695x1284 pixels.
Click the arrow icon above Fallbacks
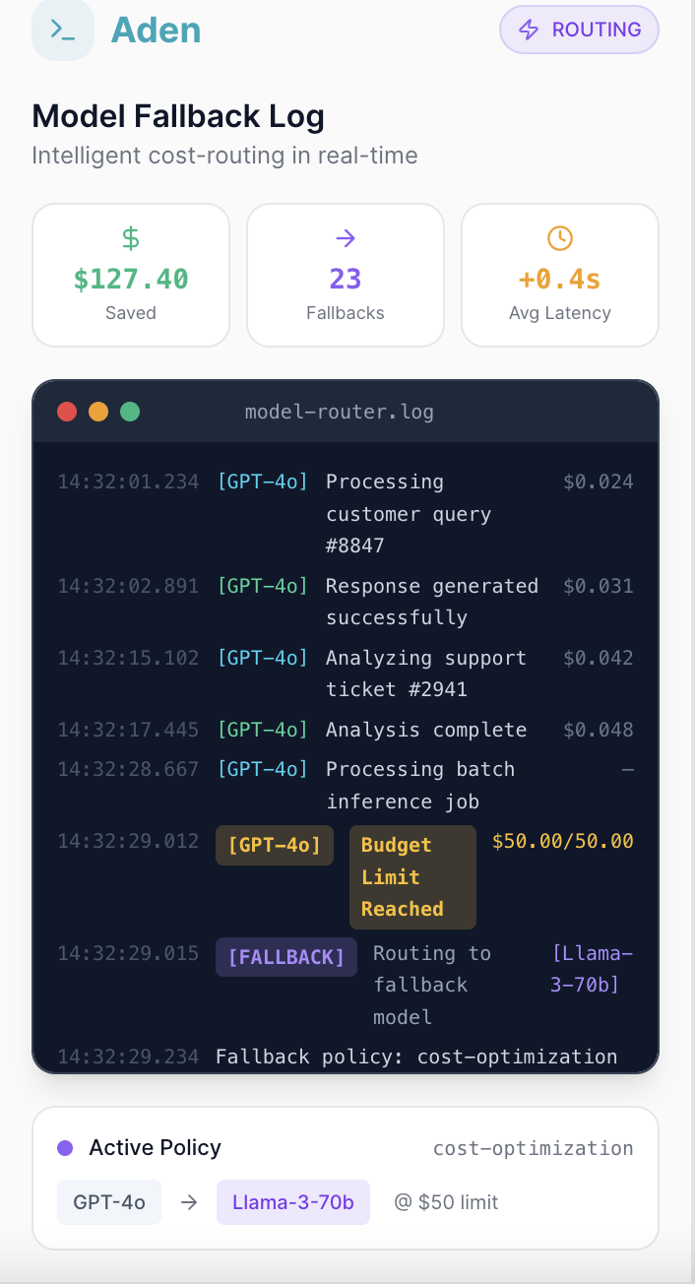346,237
